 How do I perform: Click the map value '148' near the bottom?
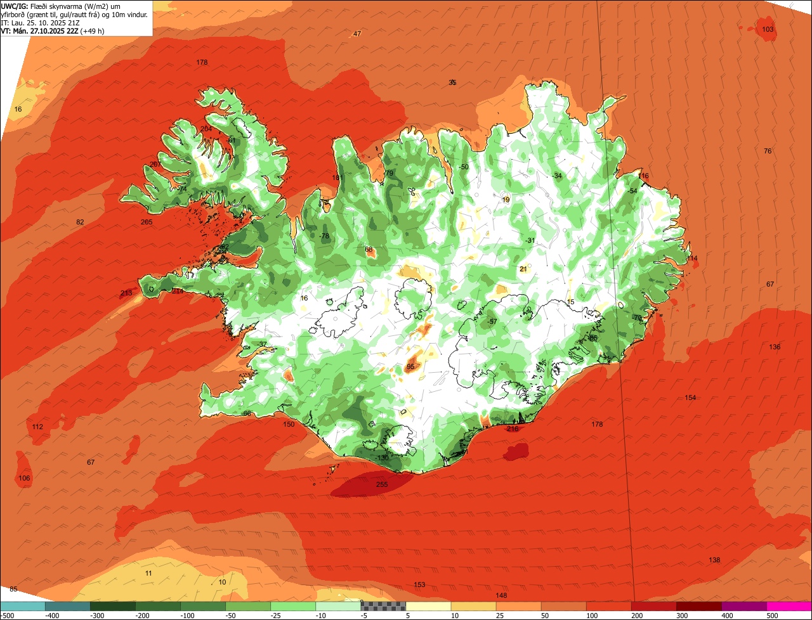[501, 595]
